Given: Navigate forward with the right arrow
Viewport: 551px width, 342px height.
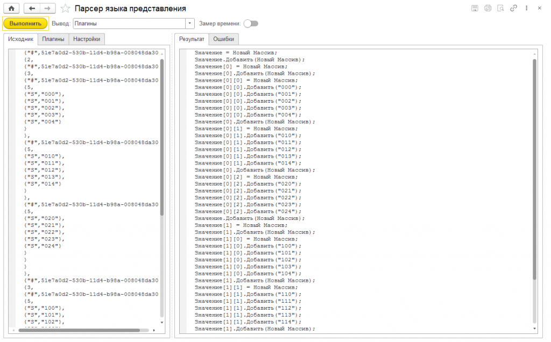Looking at the screenshot, I should click(x=47, y=8).
